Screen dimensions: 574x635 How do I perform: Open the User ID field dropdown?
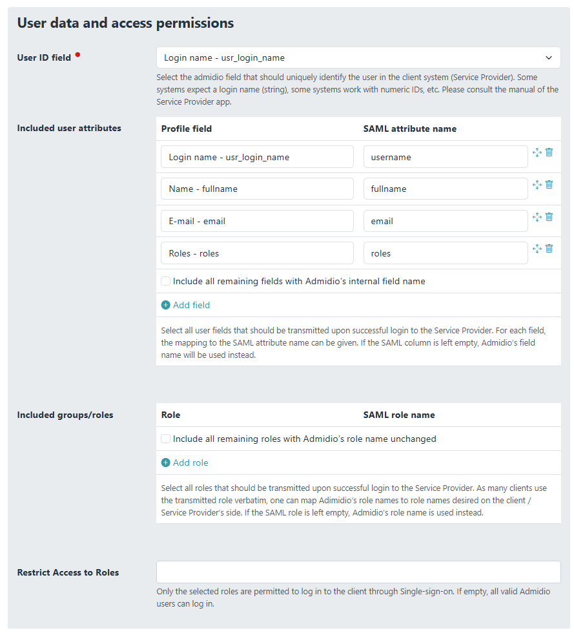click(358, 57)
